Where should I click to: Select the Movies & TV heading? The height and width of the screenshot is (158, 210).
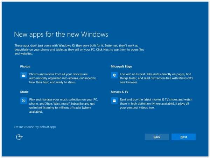pos(120,91)
